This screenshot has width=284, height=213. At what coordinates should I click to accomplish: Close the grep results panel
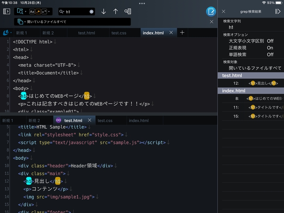click(x=223, y=12)
